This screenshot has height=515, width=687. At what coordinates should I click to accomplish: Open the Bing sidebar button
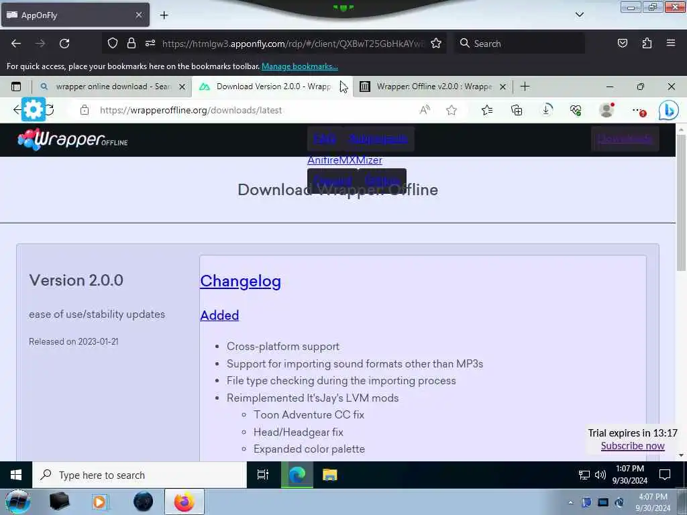(669, 111)
